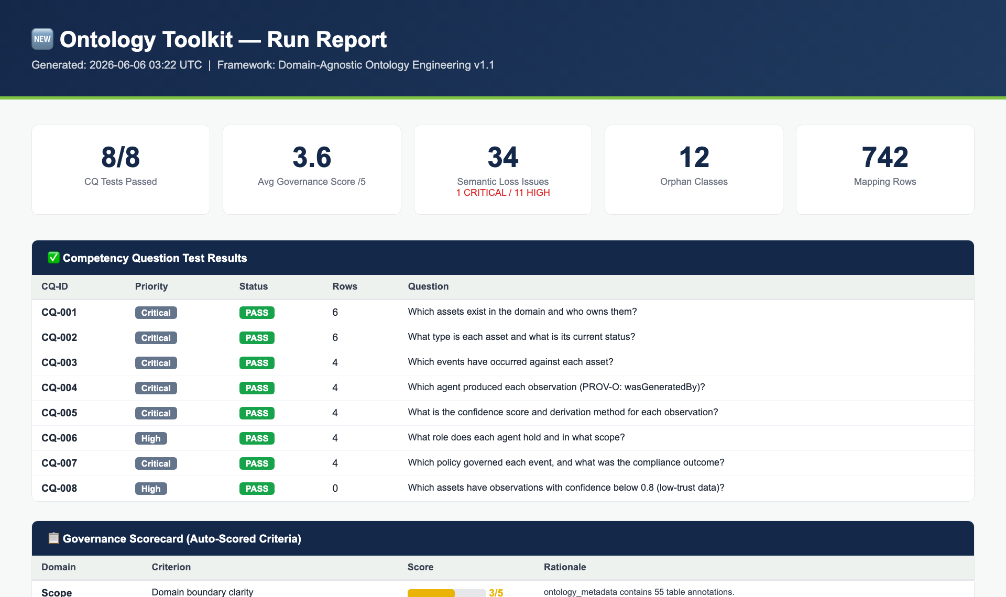Click the rows value 0 in CQ-008 row
Screen dimensions: 1006x597
pyautogui.click(x=335, y=488)
